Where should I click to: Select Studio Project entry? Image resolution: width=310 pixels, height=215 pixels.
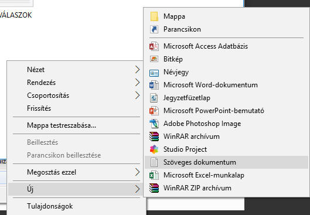coord(226,149)
